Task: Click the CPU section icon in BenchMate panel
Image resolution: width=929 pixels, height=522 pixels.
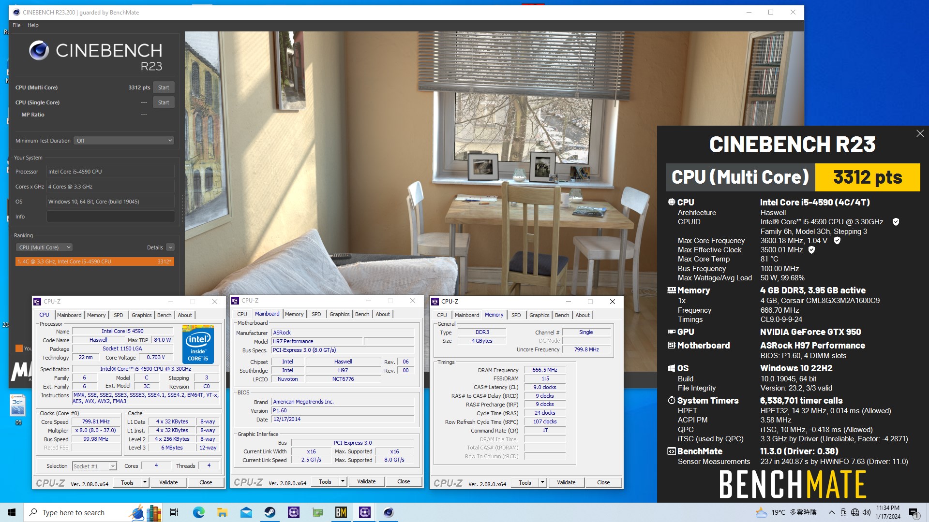Action: (x=671, y=202)
